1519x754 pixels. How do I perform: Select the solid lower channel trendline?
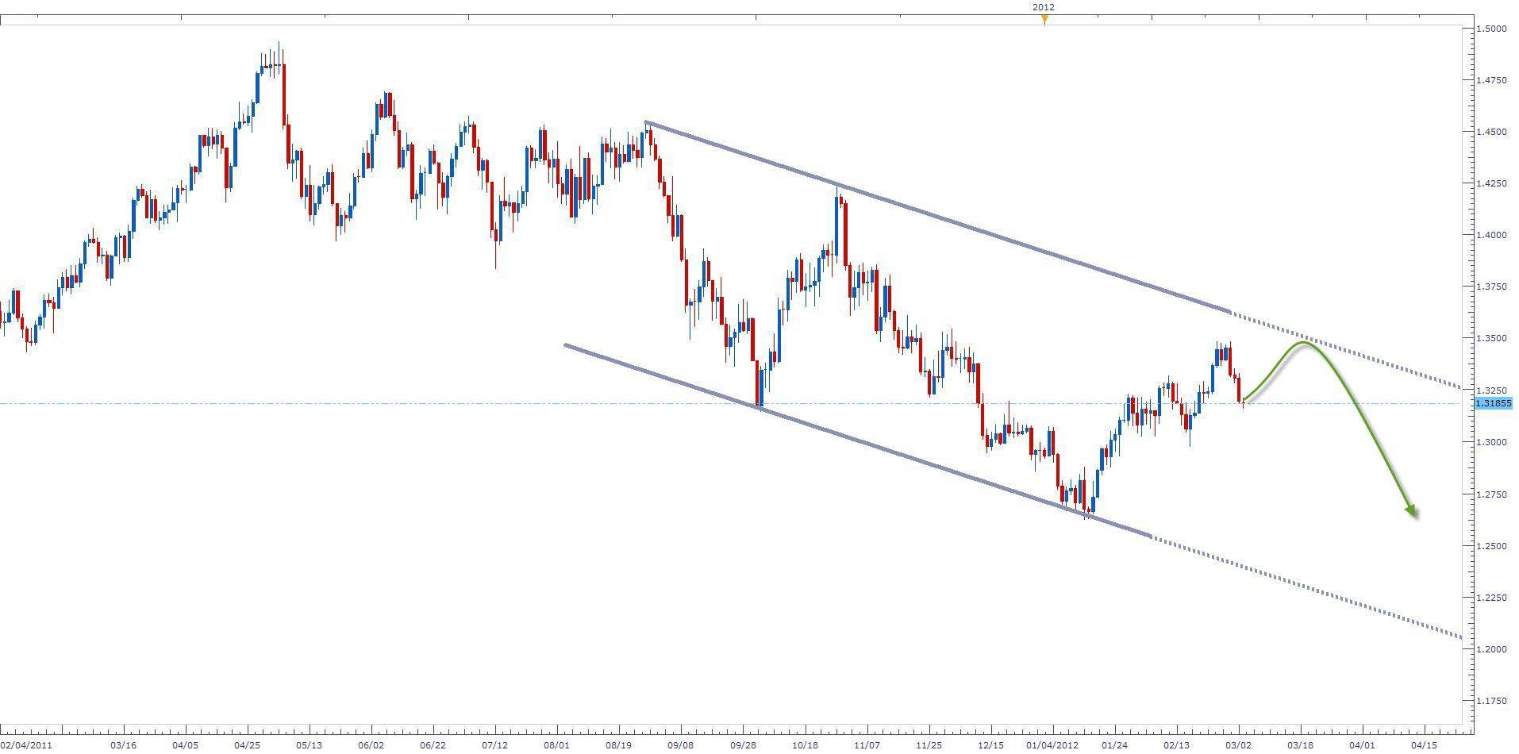tap(857, 440)
